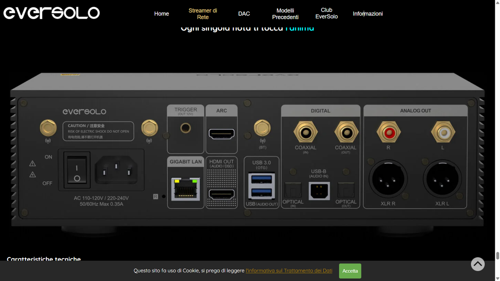The width and height of the screenshot is (500, 281).
Task: Open Modelli Precedenti menu
Action: point(285,14)
